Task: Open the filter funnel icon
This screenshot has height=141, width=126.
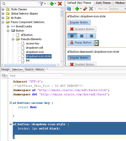Action: click(41, 4)
